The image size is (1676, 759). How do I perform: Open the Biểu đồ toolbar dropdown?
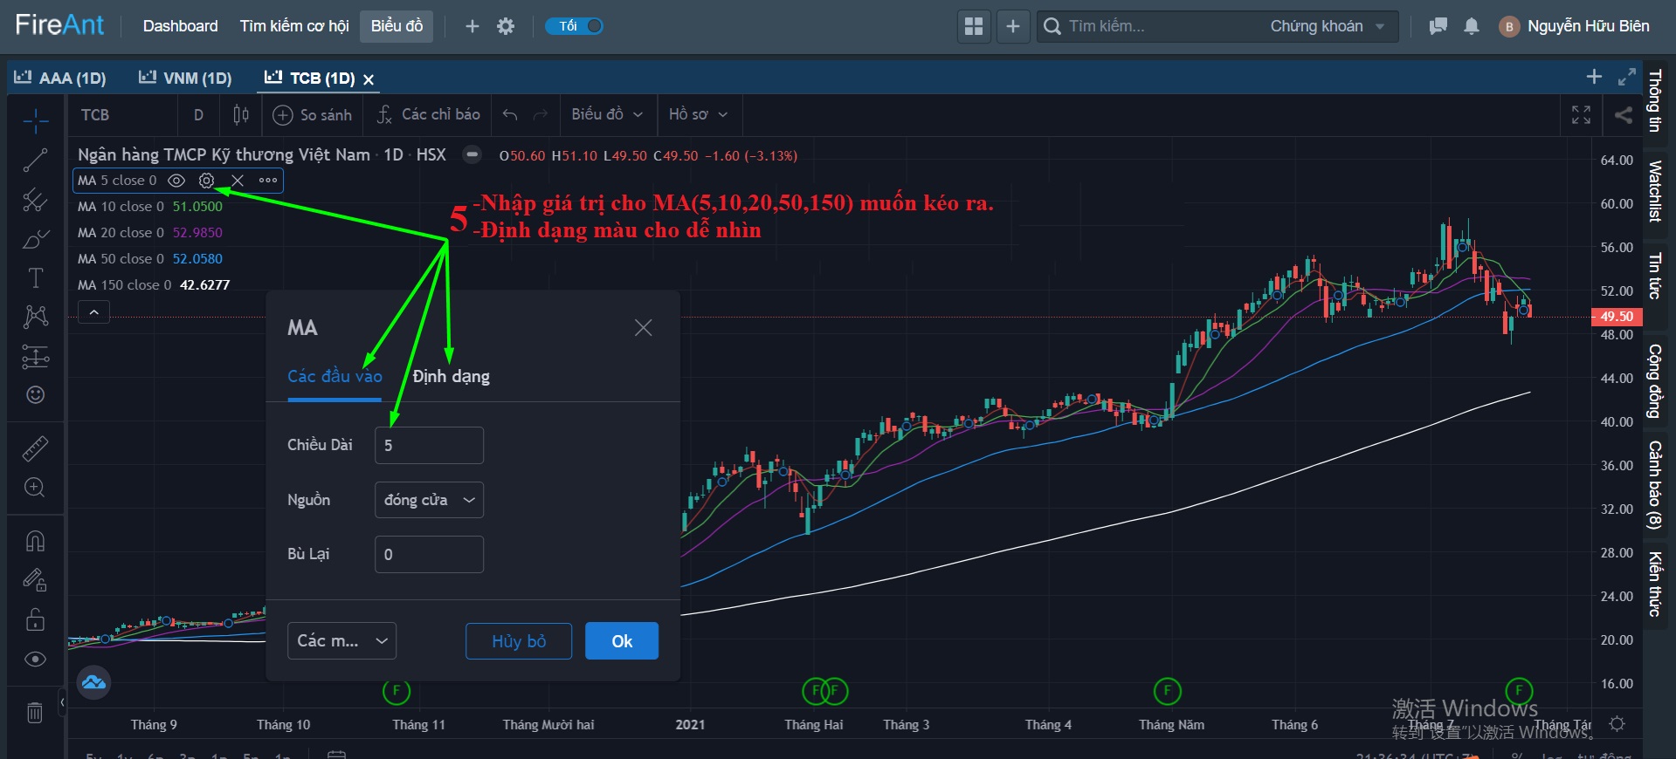click(607, 115)
